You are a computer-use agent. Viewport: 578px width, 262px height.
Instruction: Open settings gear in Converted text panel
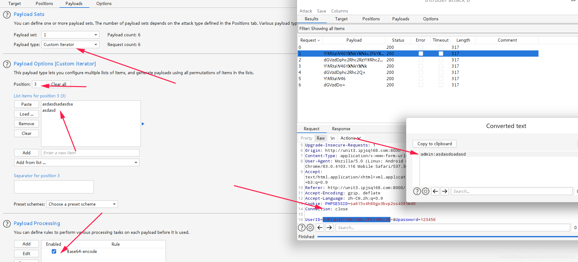click(426, 191)
